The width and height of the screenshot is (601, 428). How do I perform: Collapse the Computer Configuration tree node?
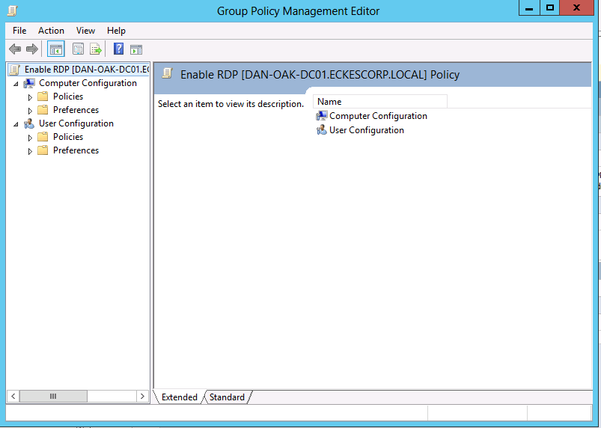[16, 84]
